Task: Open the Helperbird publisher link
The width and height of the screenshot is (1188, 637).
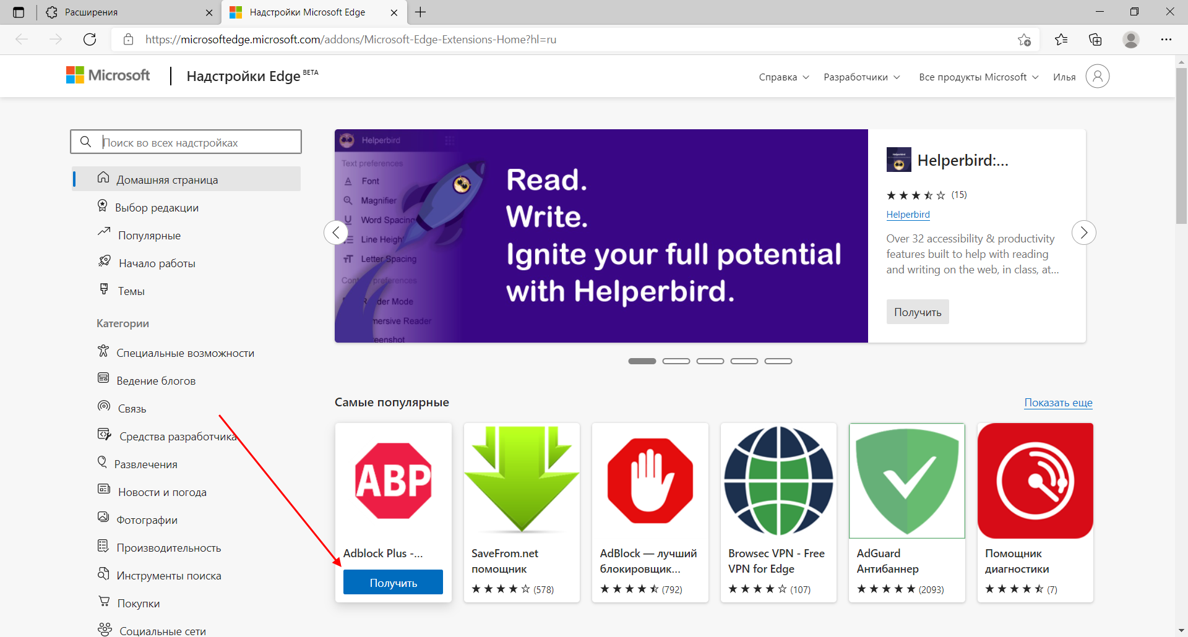Action: 908,215
